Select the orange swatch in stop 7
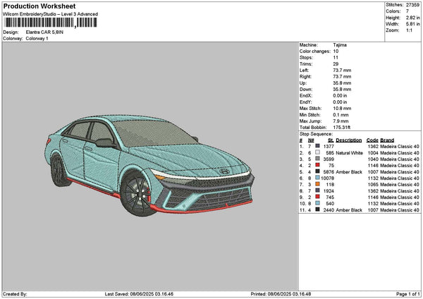The height and width of the screenshot is (299, 423). 318,183
